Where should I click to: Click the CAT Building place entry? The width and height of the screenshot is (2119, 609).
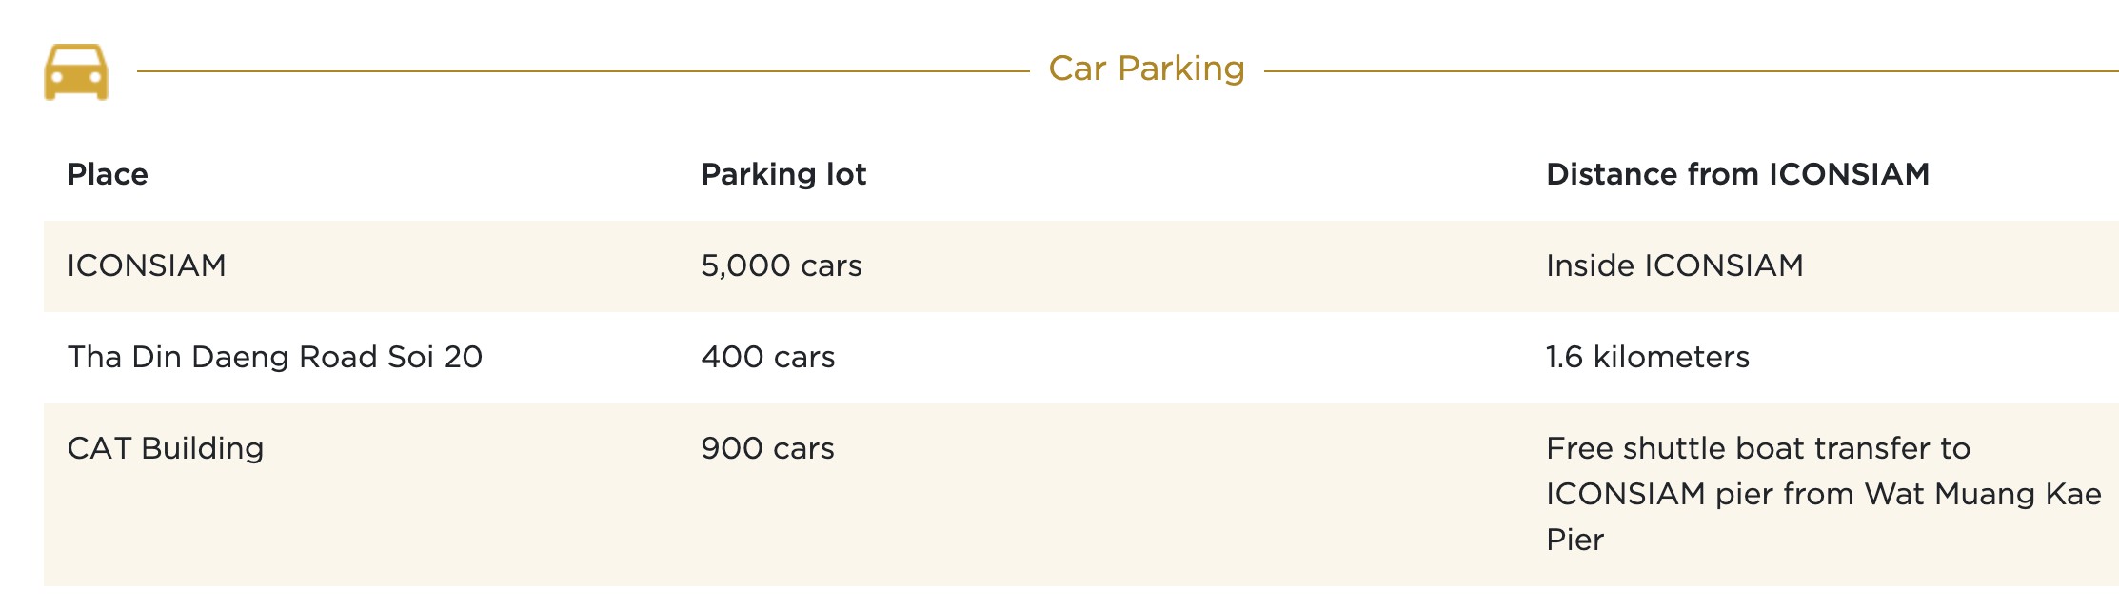(166, 448)
